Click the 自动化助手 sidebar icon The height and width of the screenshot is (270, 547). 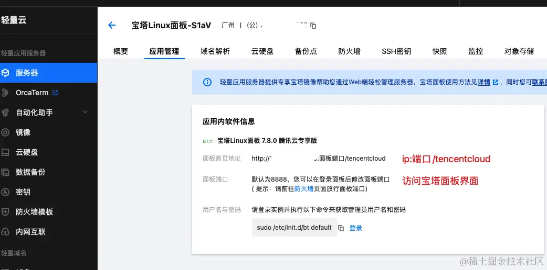tap(5, 113)
